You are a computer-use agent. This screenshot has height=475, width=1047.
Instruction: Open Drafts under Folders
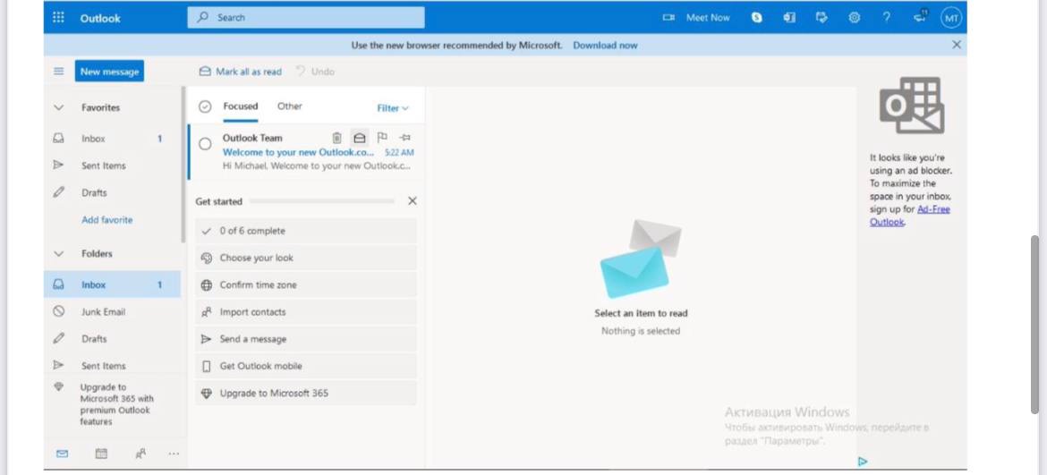(x=112, y=339)
